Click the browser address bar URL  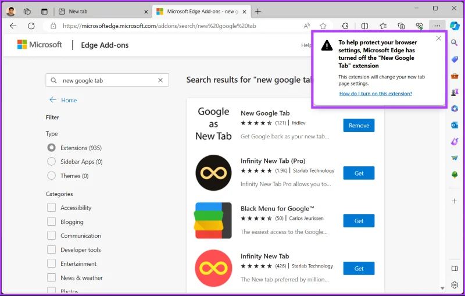(159, 26)
